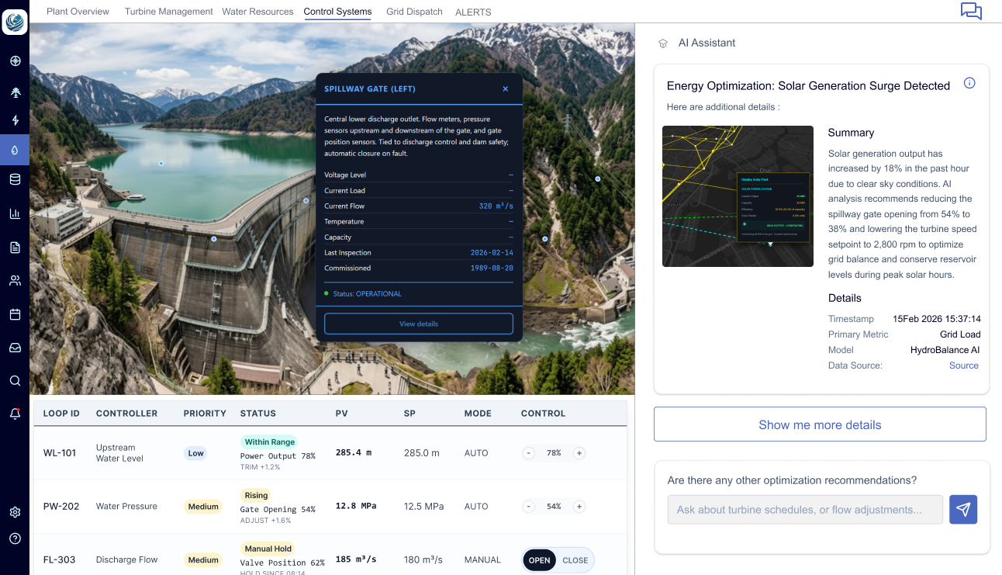Viewport: 1002px width, 575px height.
Task: Open the bar chart analytics icon
Action: (x=15, y=214)
